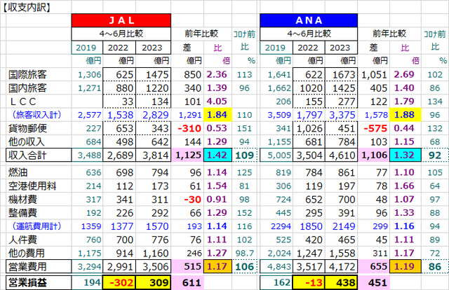Screen dimensions: 449x290
Task: Click the red JAL header cell
Action: (x=121, y=20)
